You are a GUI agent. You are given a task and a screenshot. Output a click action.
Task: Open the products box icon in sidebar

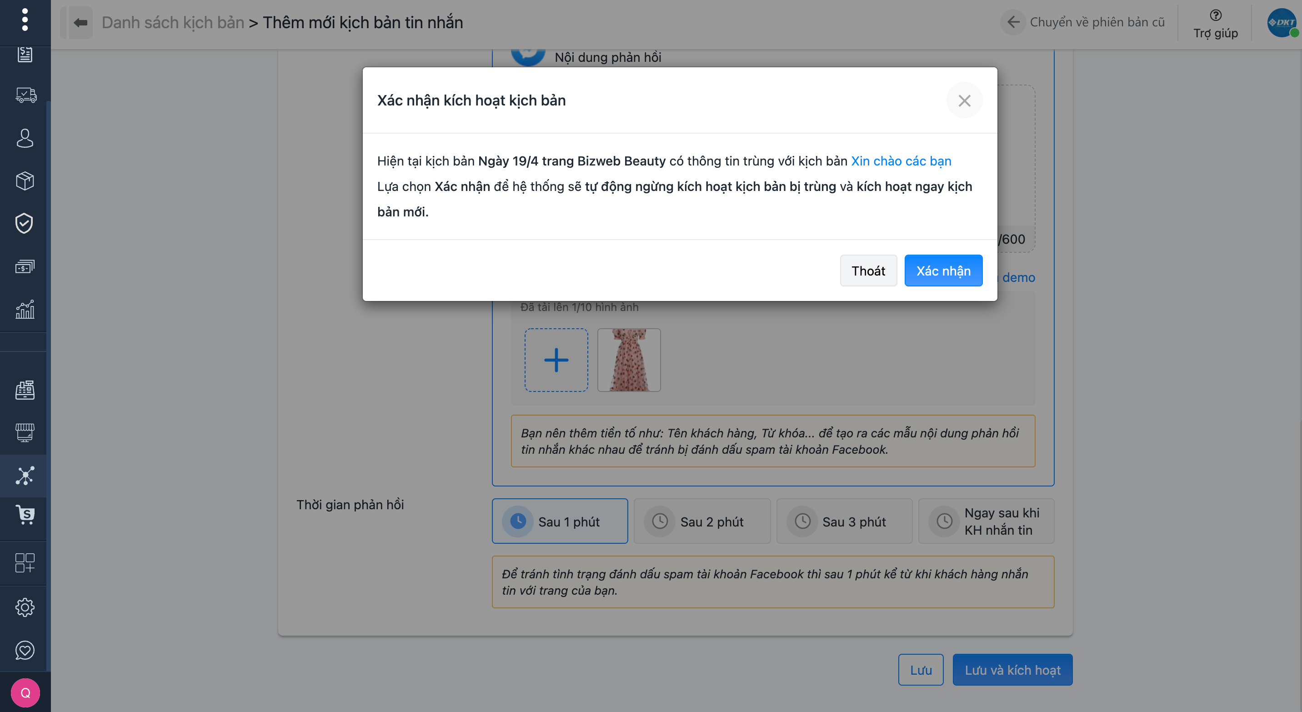[x=24, y=181]
